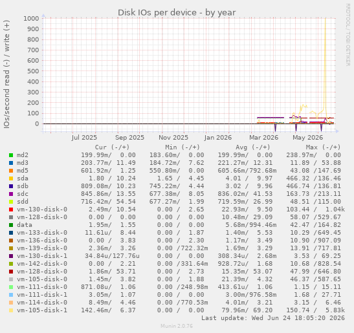Select the 'md2' legend name
The width and height of the screenshot is (354, 333).
(23, 155)
